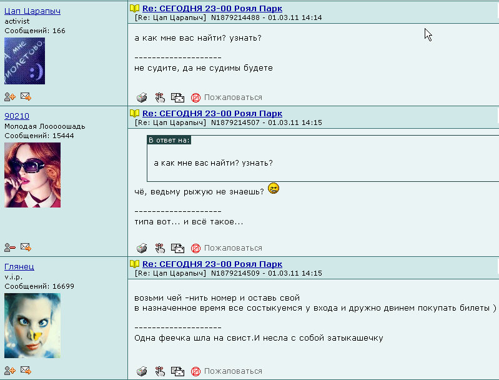
Task: Click Глянец's avatar image
Action: 32,326
